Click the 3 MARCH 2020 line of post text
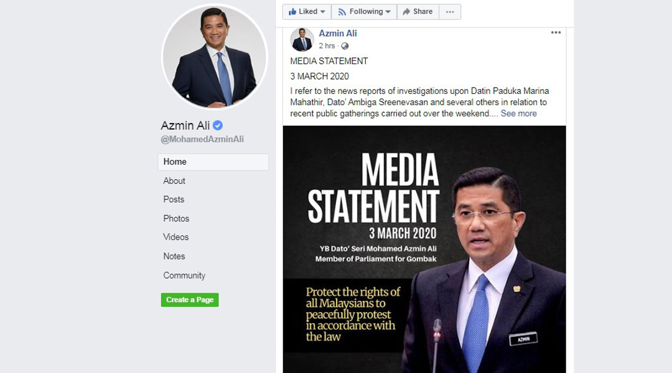The image size is (672, 373). pos(319,76)
